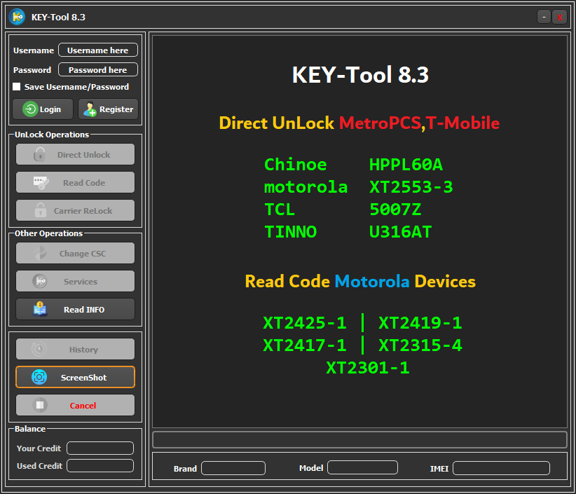Screen dimensions: 576x494
Task: Click the red Cancel button label
Action: click(83, 406)
